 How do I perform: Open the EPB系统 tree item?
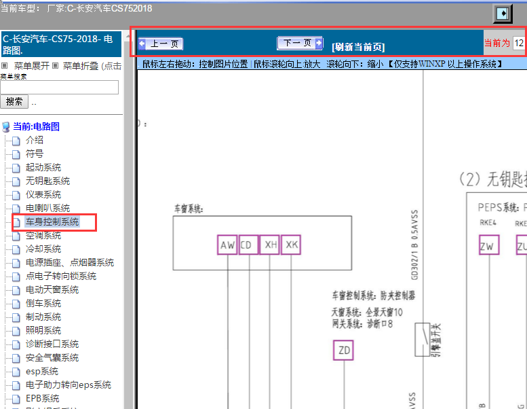tap(42, 399)
